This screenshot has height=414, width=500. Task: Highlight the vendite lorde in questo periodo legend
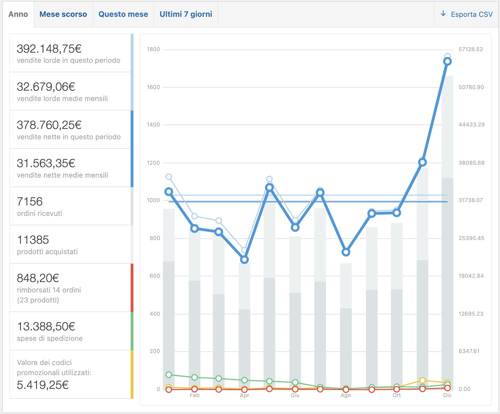pos(70,53)
